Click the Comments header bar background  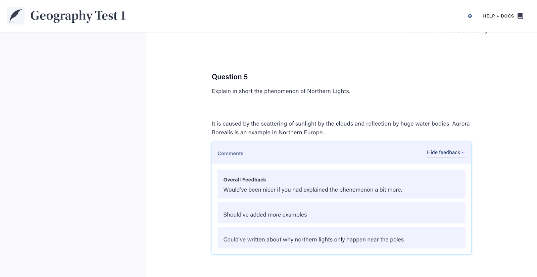coord(341,153)
